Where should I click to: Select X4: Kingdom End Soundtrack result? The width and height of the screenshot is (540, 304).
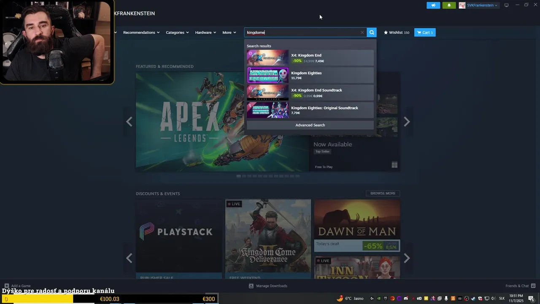tap(310, 92)
